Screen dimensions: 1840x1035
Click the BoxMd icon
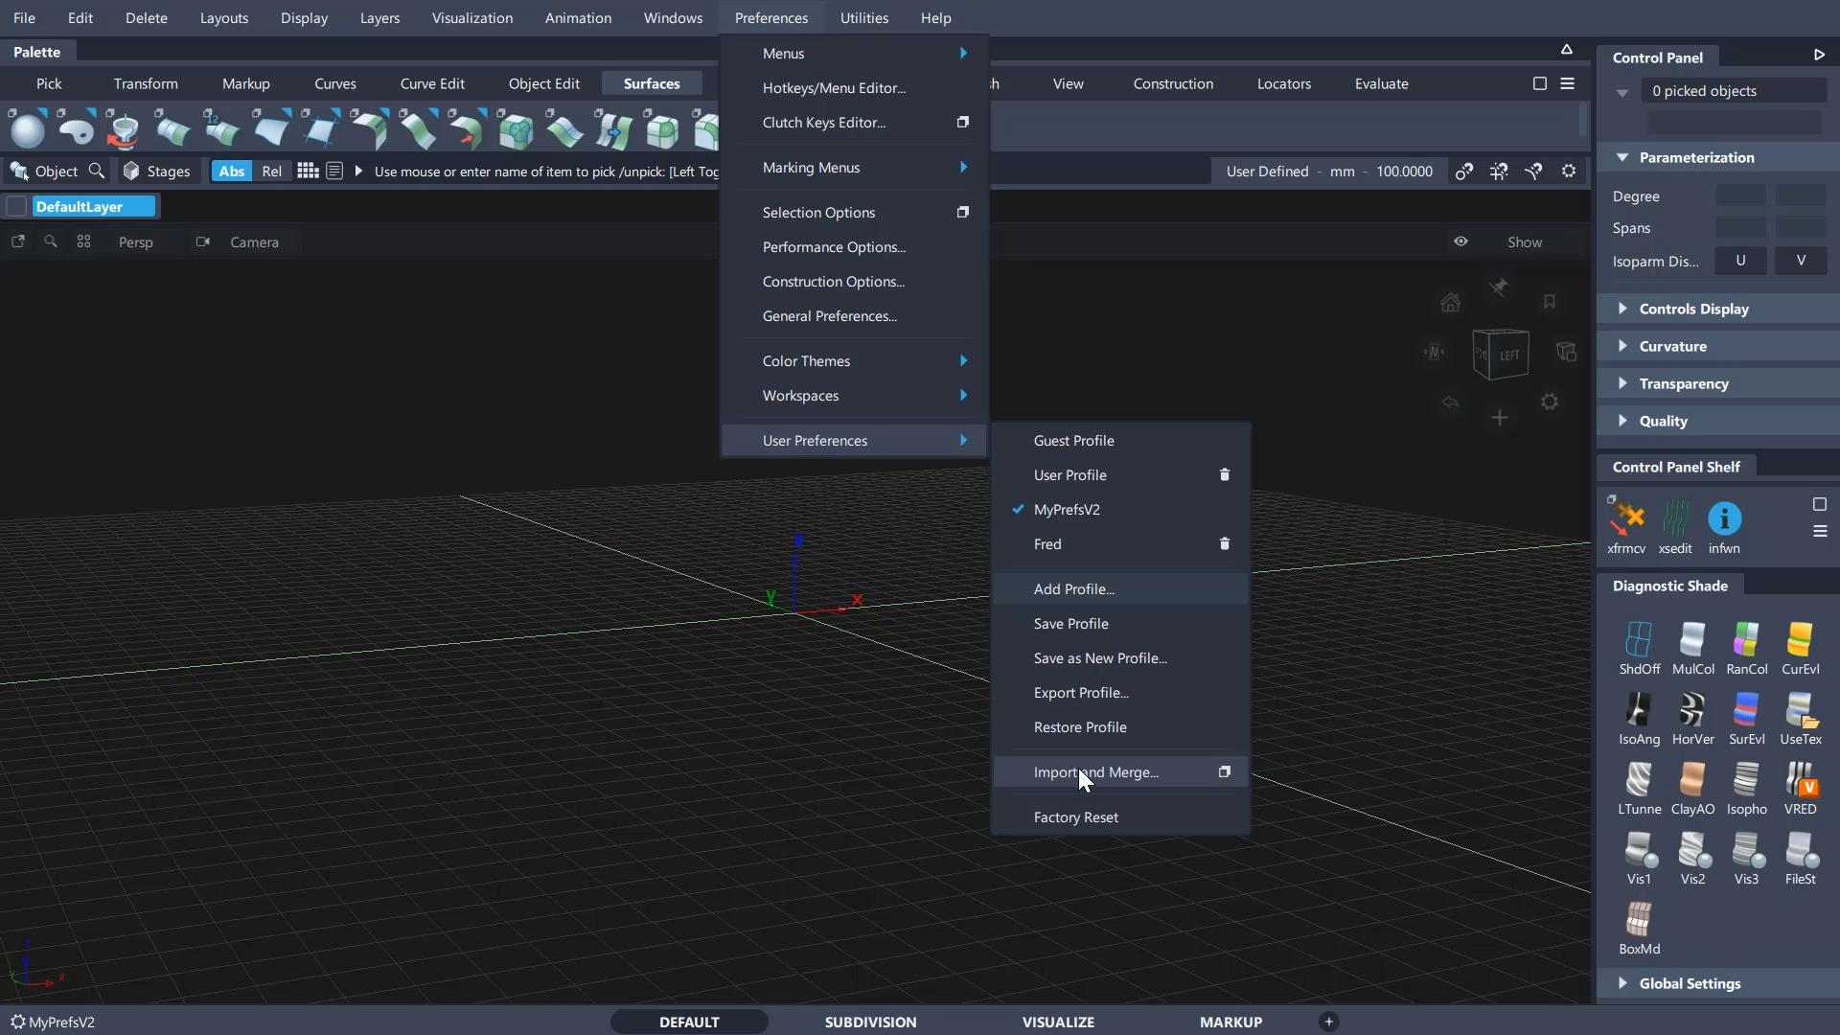tap(1639, 921)
